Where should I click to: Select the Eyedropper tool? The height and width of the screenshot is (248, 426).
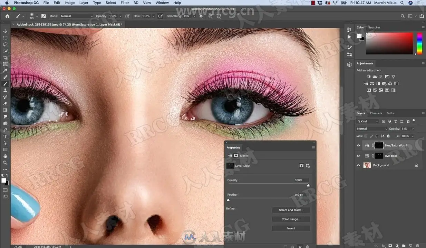pyautogui.click(x=5, y=71)
